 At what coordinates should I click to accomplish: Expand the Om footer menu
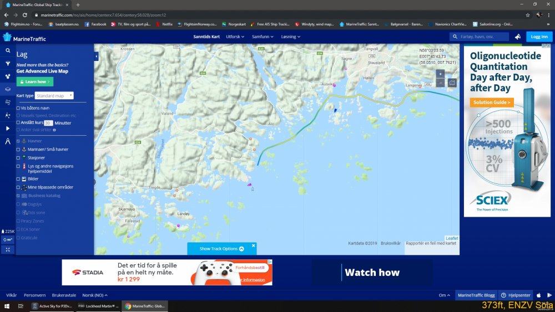[x=444, y=295]
